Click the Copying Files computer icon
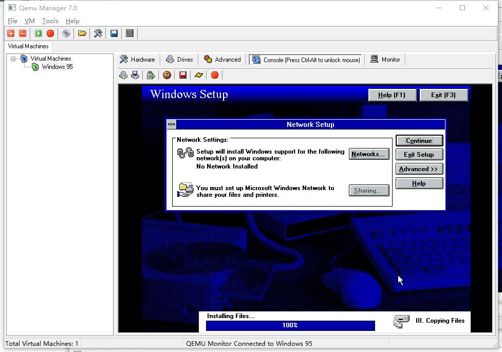The width and height of the screenshot is (502, 352). point(401,322)
